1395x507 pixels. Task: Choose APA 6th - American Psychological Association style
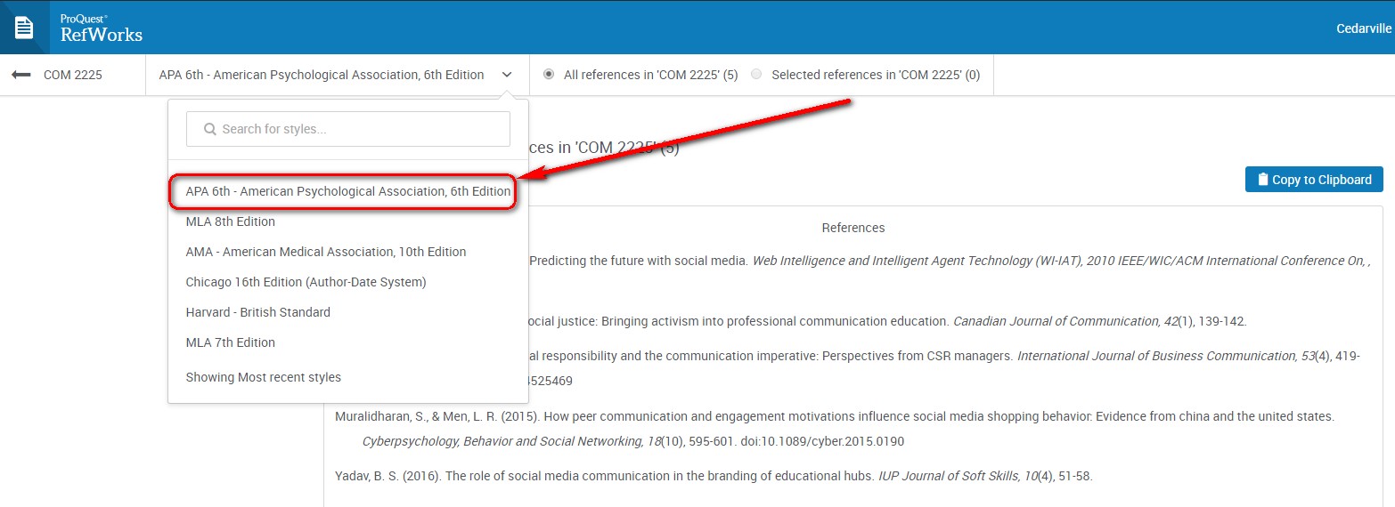pos(347,191)
